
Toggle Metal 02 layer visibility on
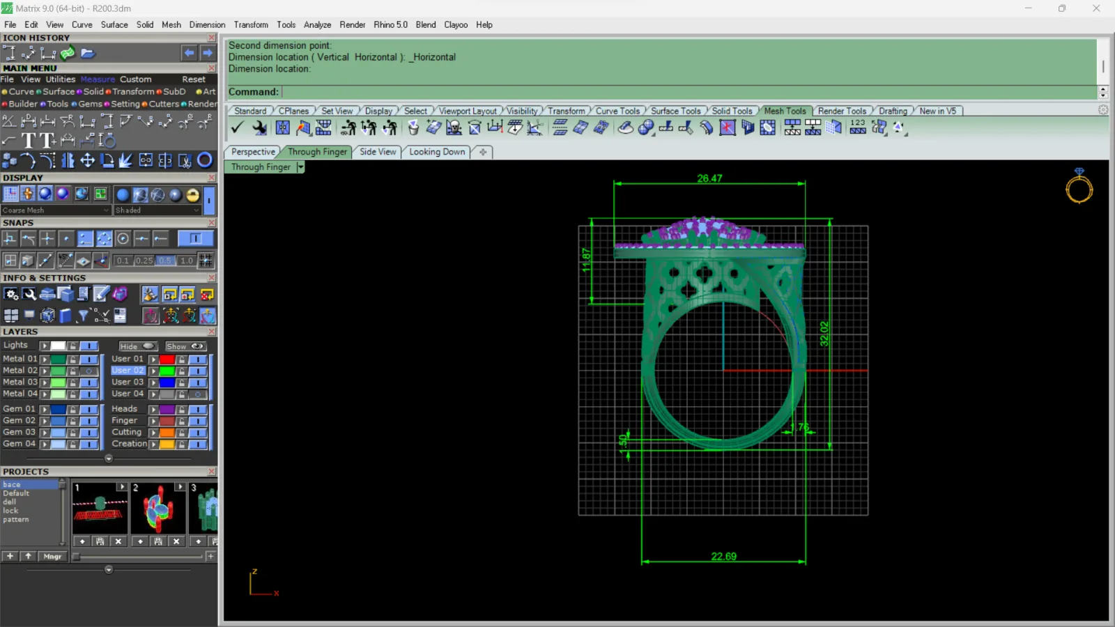[x=89, y=371]
